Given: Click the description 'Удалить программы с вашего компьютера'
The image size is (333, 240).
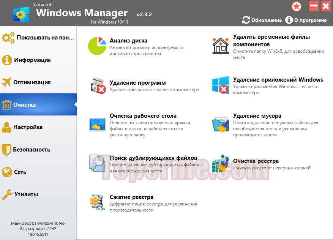Looking at the screenshot, I should coord(154,90).
